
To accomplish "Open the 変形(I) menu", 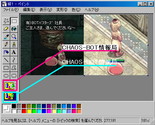I will [x=62, y=10].
